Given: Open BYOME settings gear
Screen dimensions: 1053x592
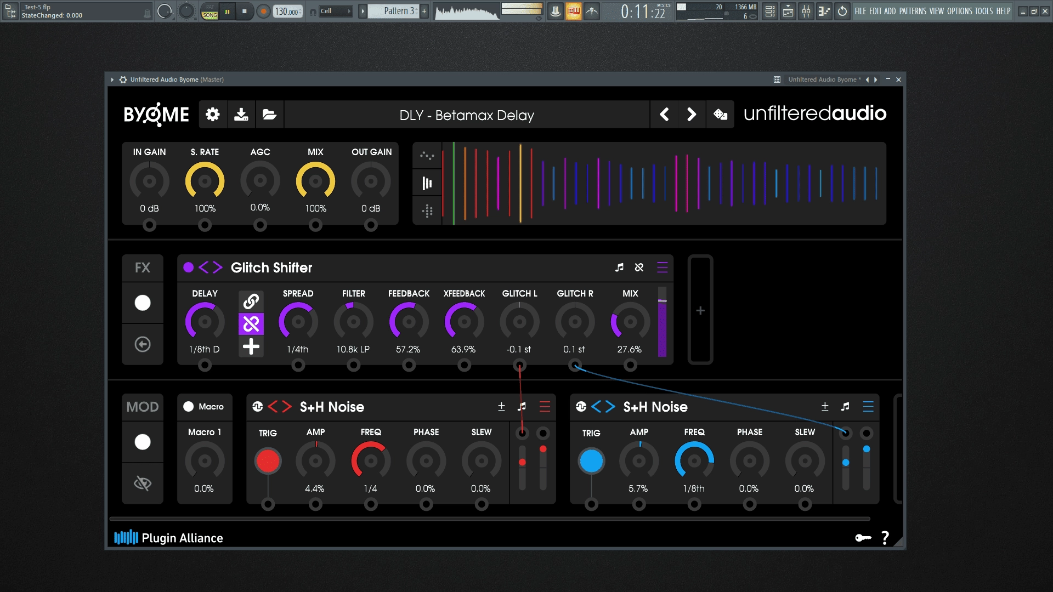Looking at the screenshot, I should point(213,115).
